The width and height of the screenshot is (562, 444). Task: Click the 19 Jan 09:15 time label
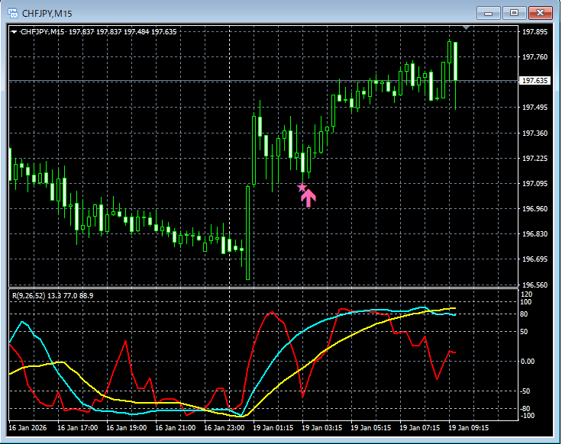[468, 428]
